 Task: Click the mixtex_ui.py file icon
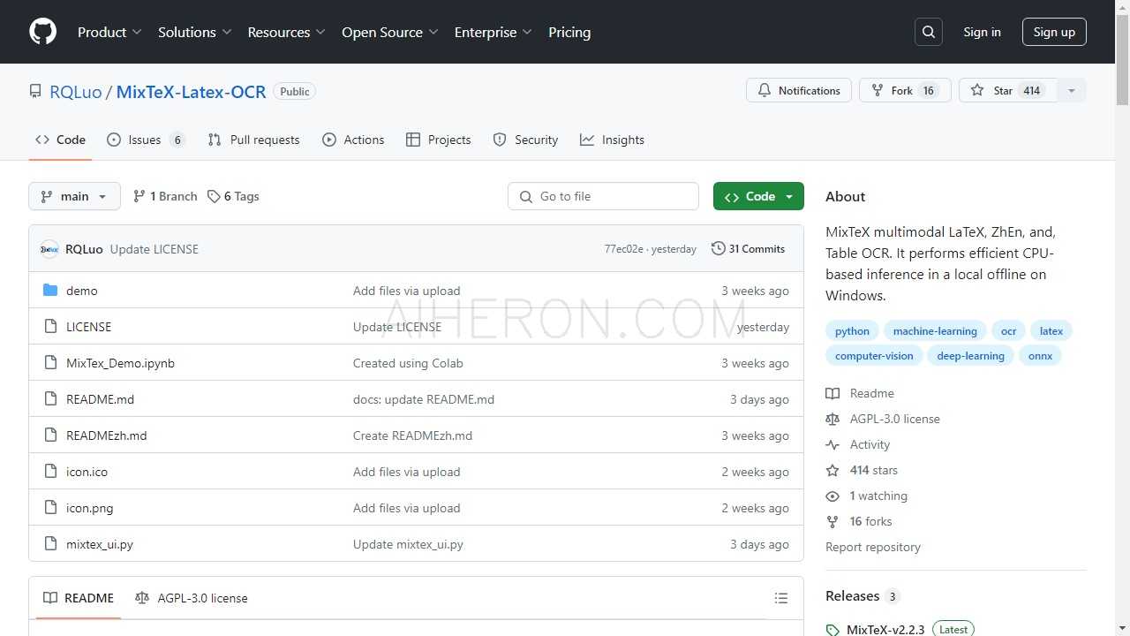point(50,544)
